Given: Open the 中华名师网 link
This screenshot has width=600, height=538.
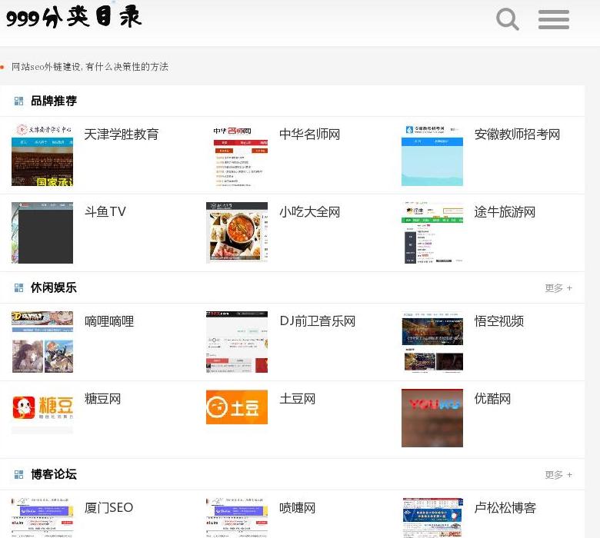Looking at the screenshot, I should click(x=309, y=134).
